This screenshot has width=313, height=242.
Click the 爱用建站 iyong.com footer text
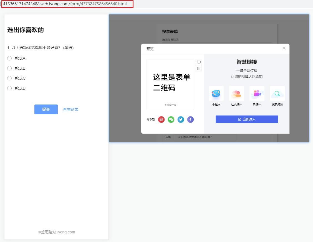(56, 232)
